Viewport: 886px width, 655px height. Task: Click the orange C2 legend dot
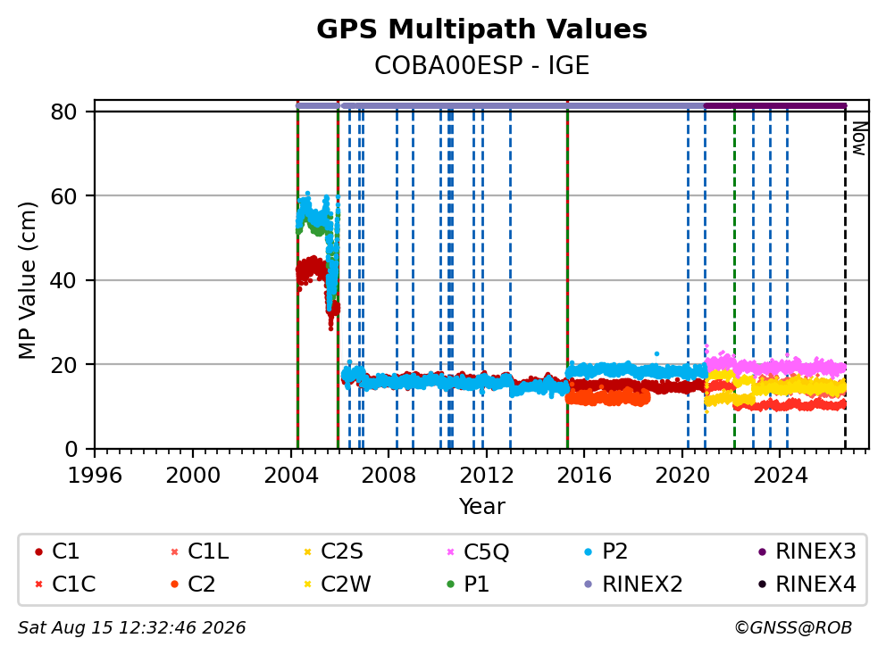coord(174,585)
